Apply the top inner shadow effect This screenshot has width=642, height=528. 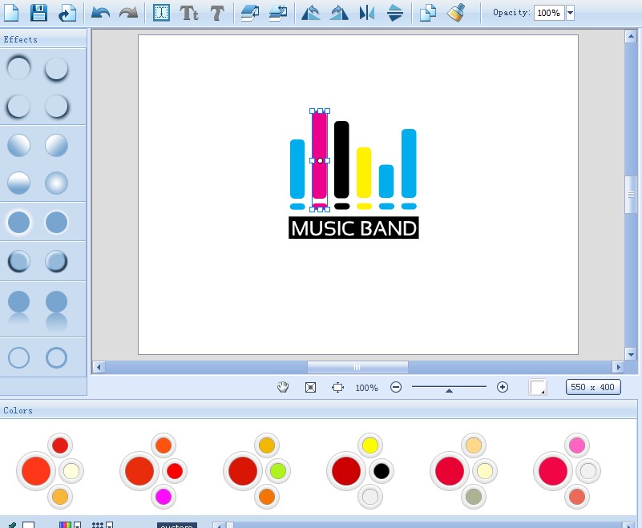click(18, 68)
